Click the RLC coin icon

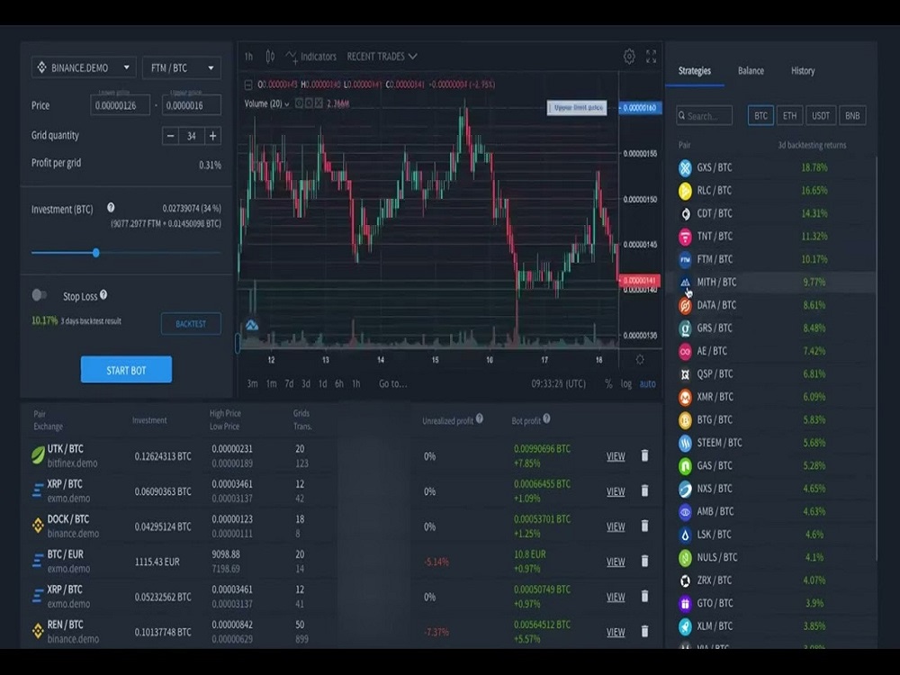pos(685,191)
